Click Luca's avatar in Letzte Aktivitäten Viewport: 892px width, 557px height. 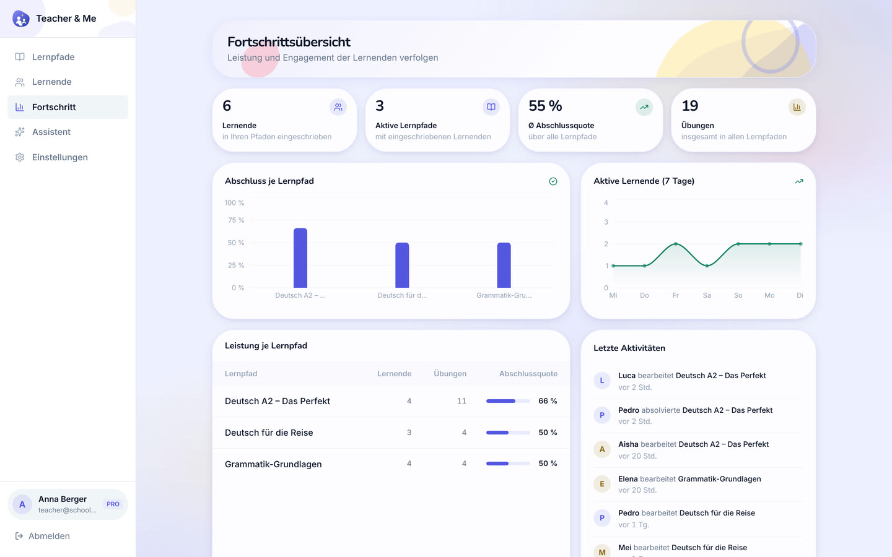tap(602, 381)
